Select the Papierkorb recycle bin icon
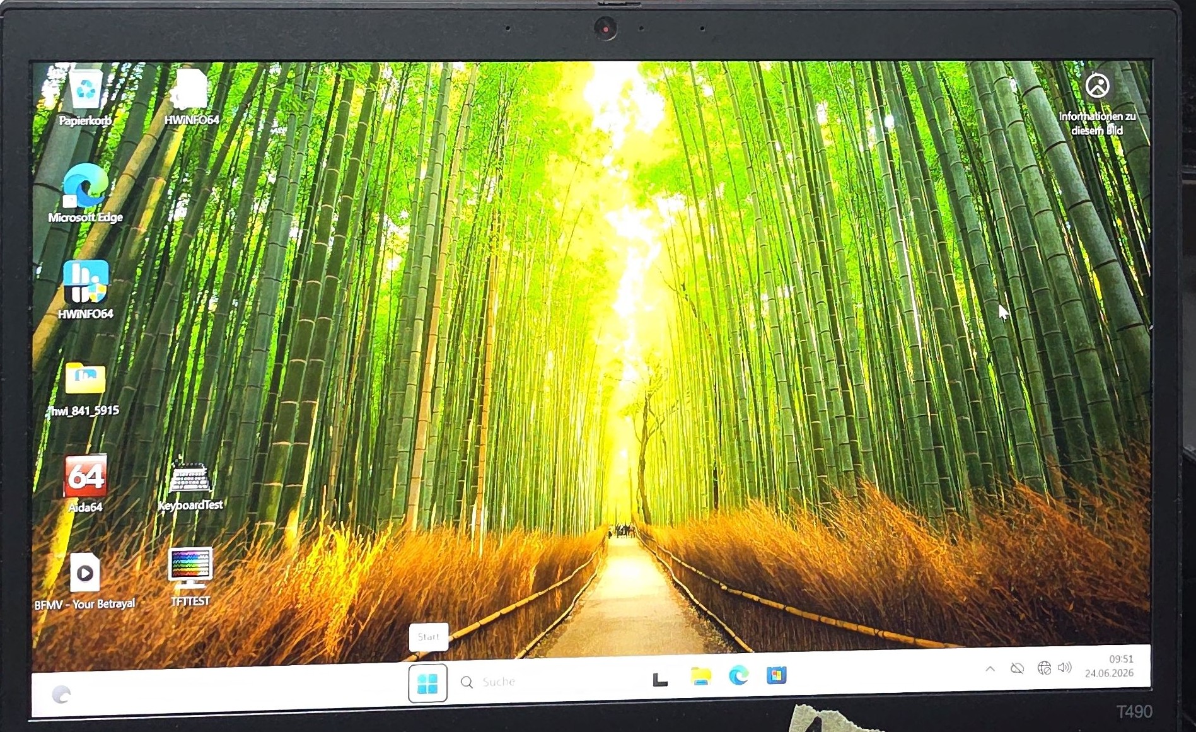The width and height of the screenshot is (1196, 732). point(85,96)
